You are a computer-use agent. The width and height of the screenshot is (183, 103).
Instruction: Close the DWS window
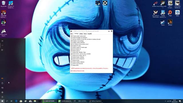coord(112,31)
